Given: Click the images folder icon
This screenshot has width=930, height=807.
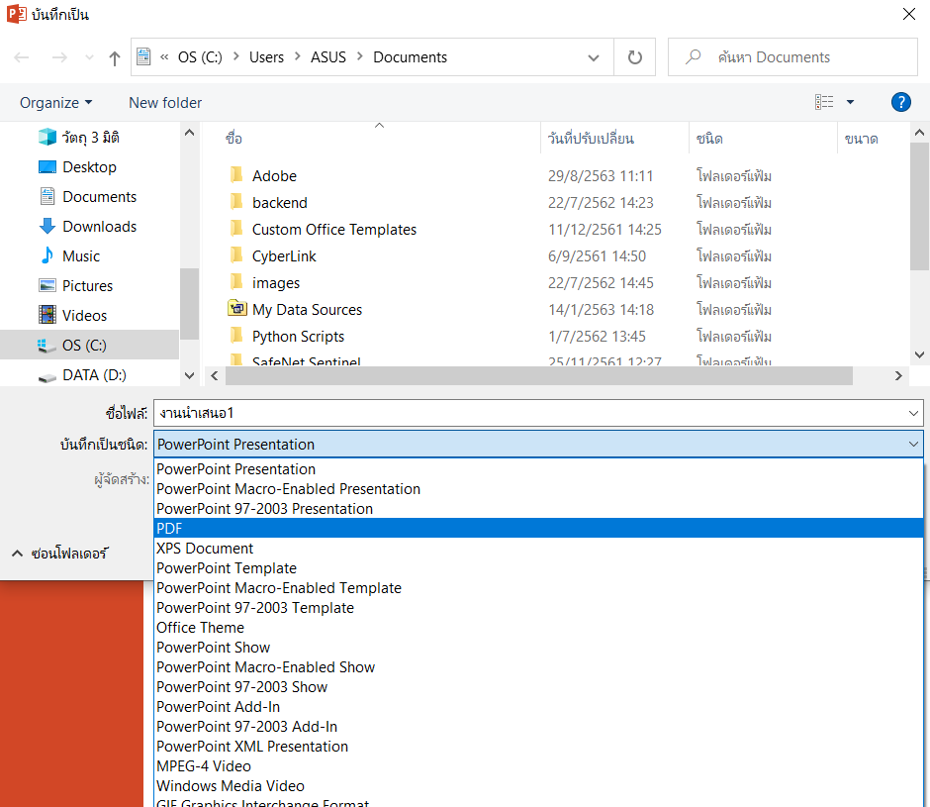Looking at the screenshot, I should [236, 282].
